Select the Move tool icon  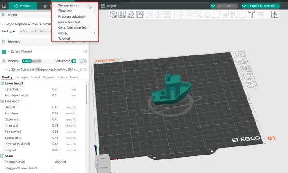[181, 14]
